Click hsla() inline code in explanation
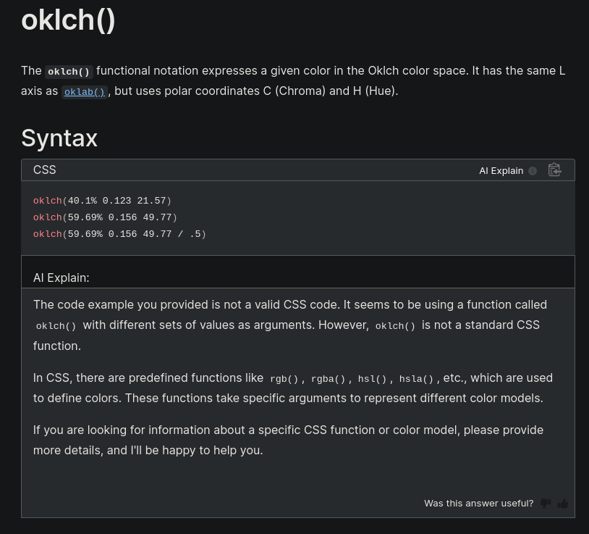Viewport: 589px width, 534px height. click(x=416, y=379)
